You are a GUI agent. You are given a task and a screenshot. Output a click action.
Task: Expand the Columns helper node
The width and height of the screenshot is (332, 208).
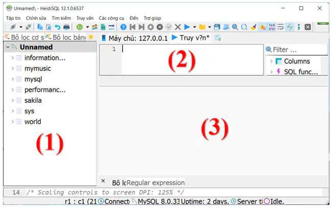pyautogui.click(x=271, y=61)
